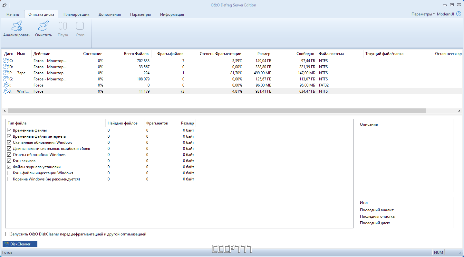Image resolution: width=464 pixels, height=257 pixels.
Task: Click the horizontal scrollbar thumb of drive list
Action: 217,111
